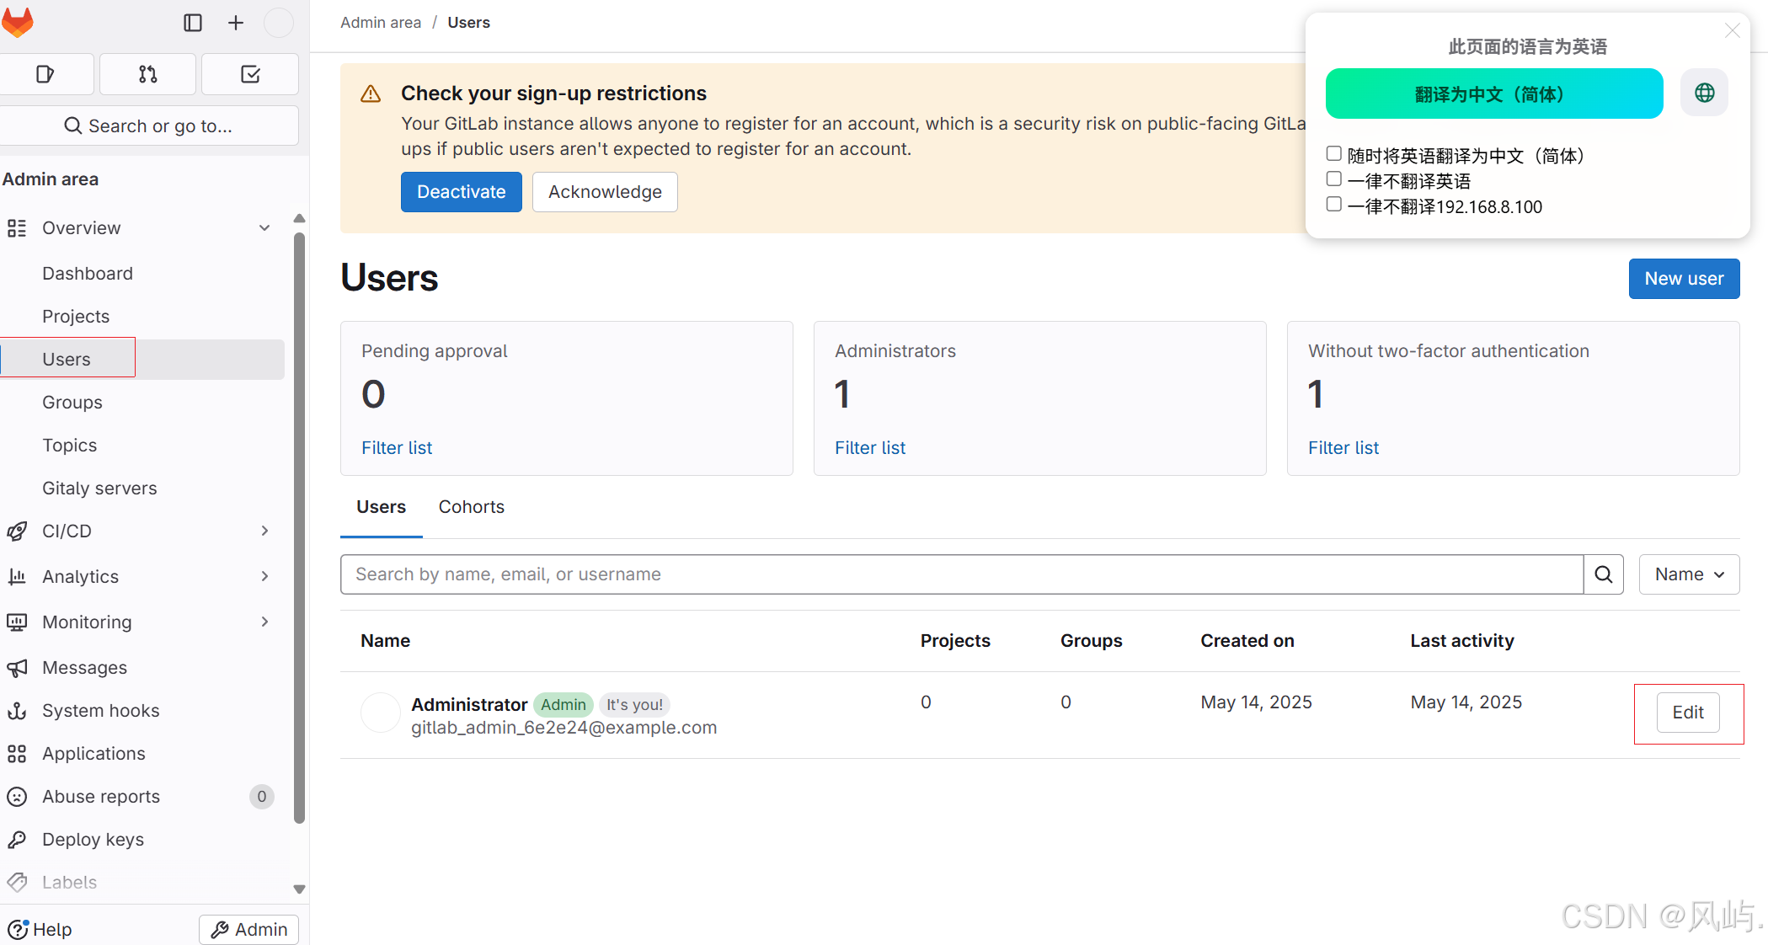Image resolution: width=1768 pixels, height=945 pixels.
Task: Check never translate 192.168.8.100 option
Action: (1334, 205)
